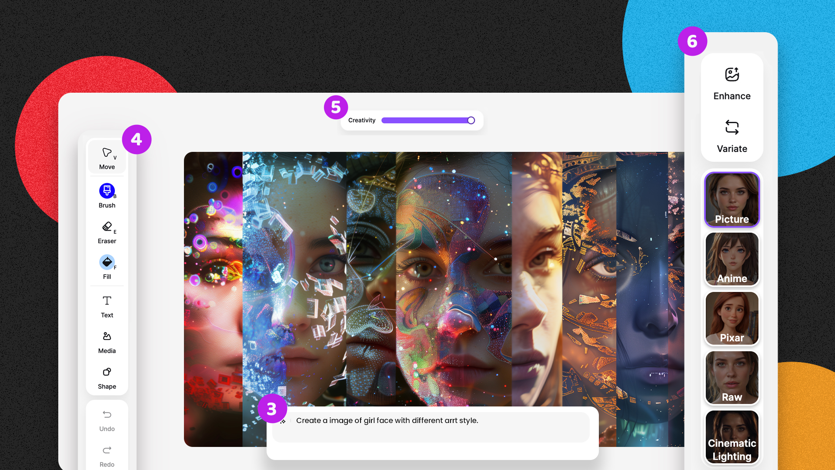This screenshot has height=470, width=835.
Task: Toggle the Enhance feature on
Action: click(x=732, y=83)
